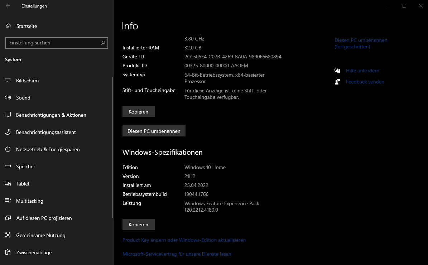Click the back arrow icon

pos(8,6)
